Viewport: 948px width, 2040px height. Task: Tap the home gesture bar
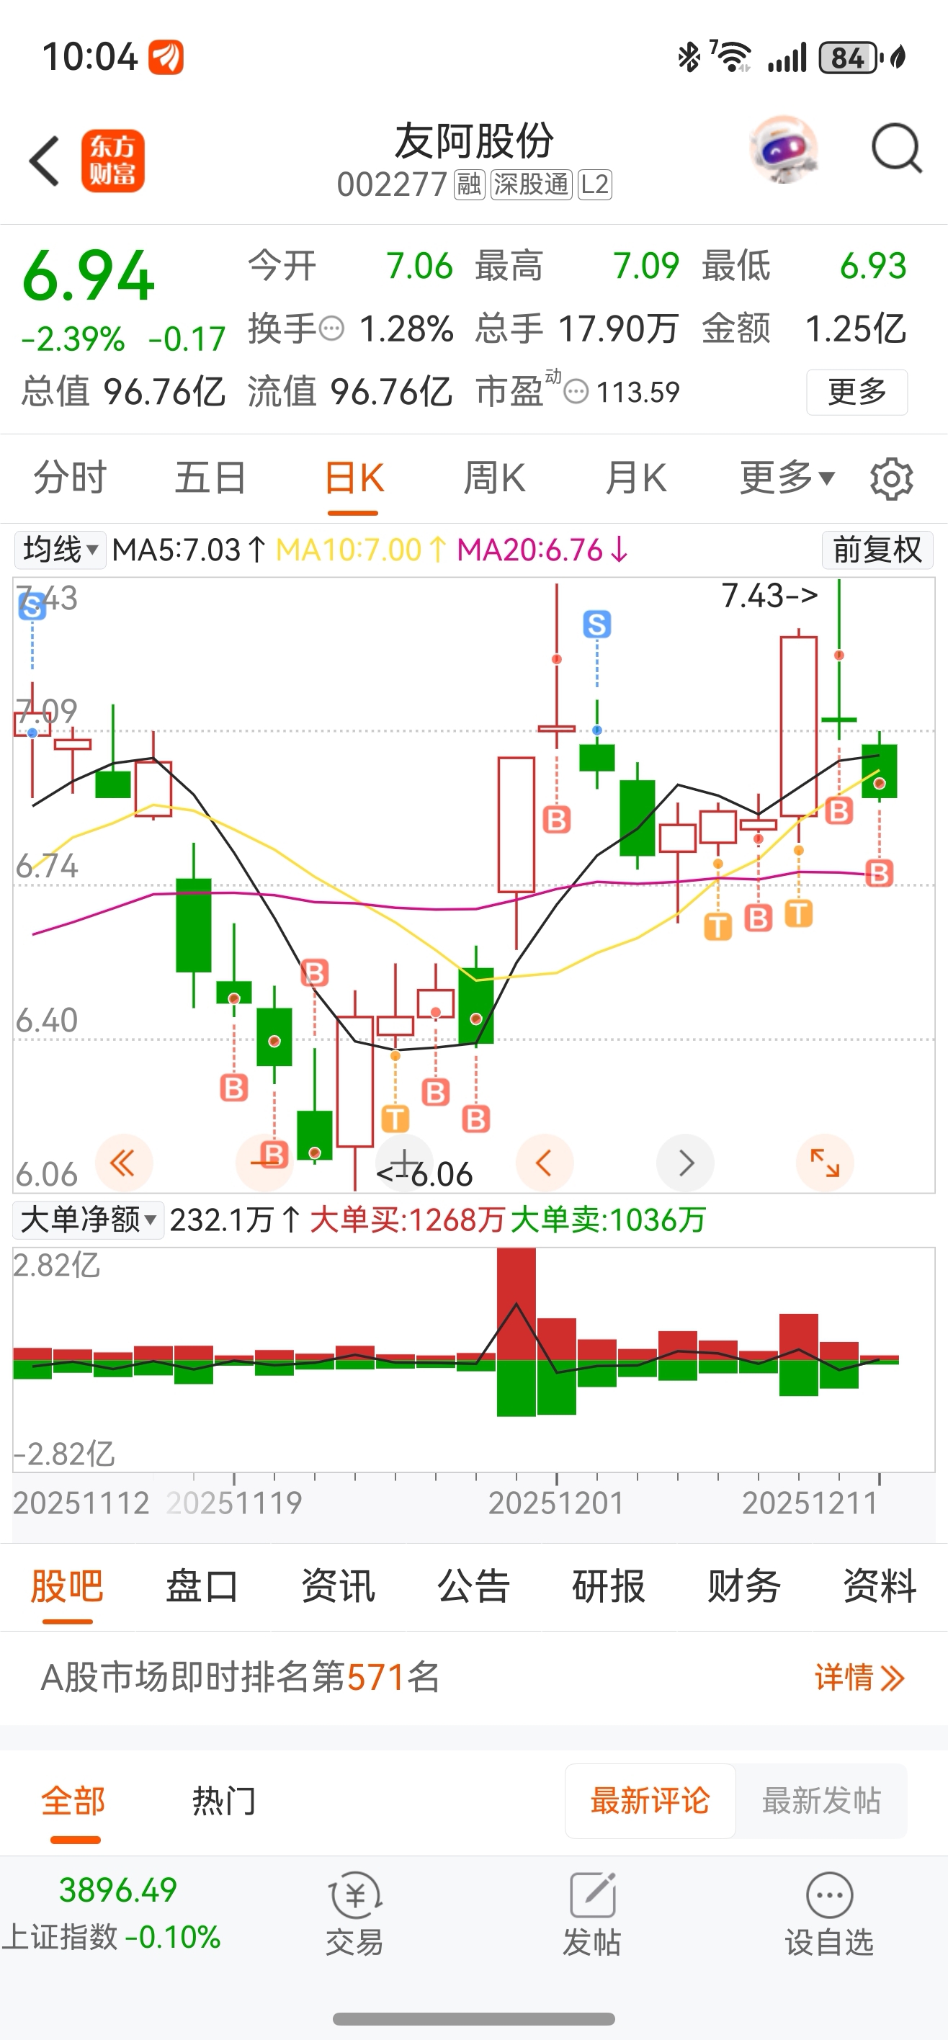pyautogui.click(x=473, y=2018)
